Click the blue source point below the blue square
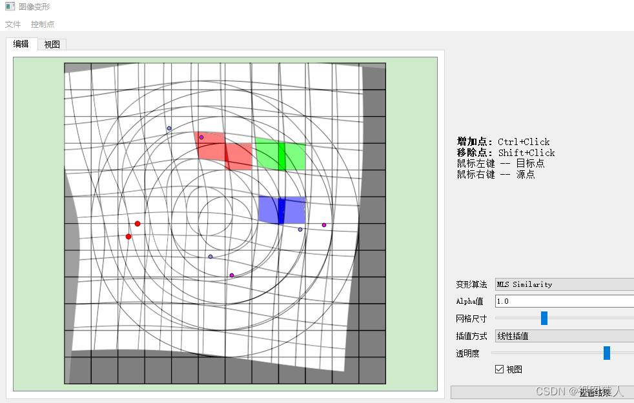Screen dimensions: 634x403 [300, 230]
